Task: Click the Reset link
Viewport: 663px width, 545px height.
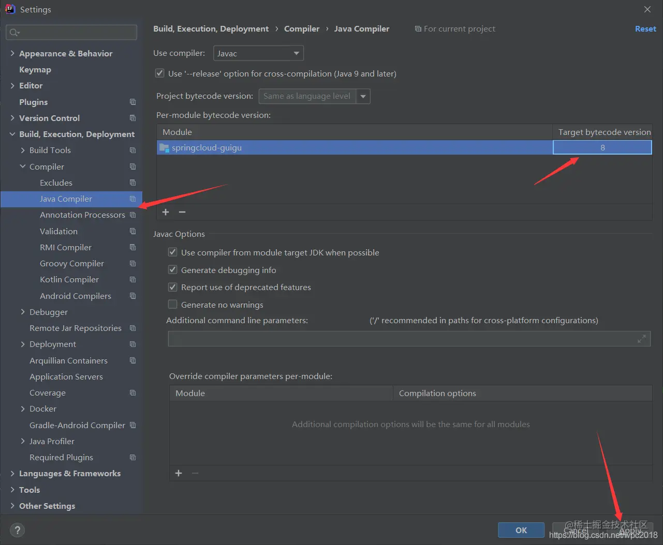Action: (645, 28)
